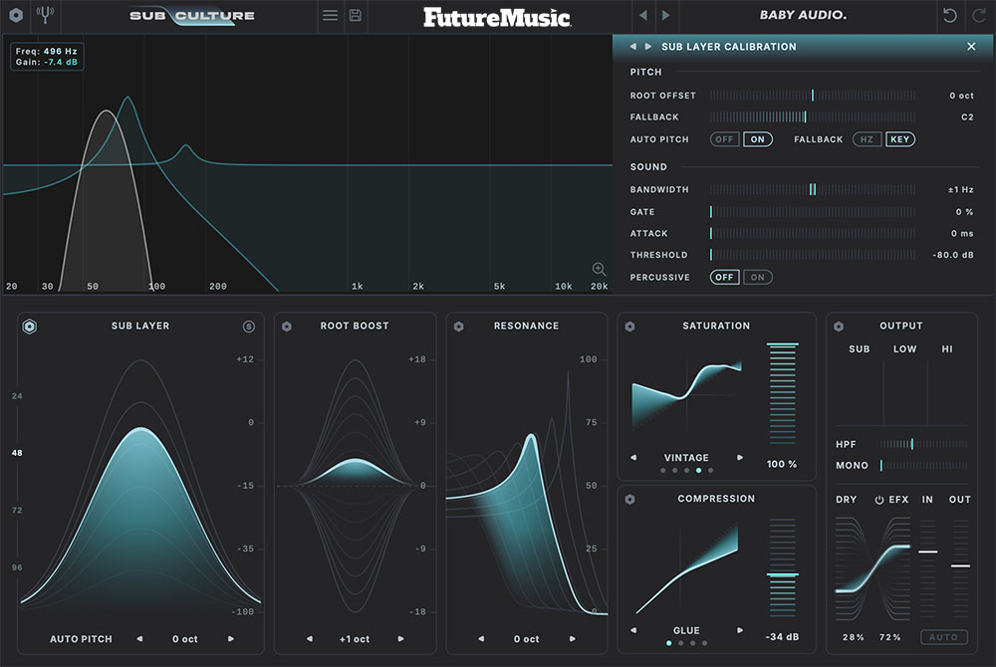Click the undo arrow icon
The height and width of the screenshot is (667, 996).
[x=949, y=15]
